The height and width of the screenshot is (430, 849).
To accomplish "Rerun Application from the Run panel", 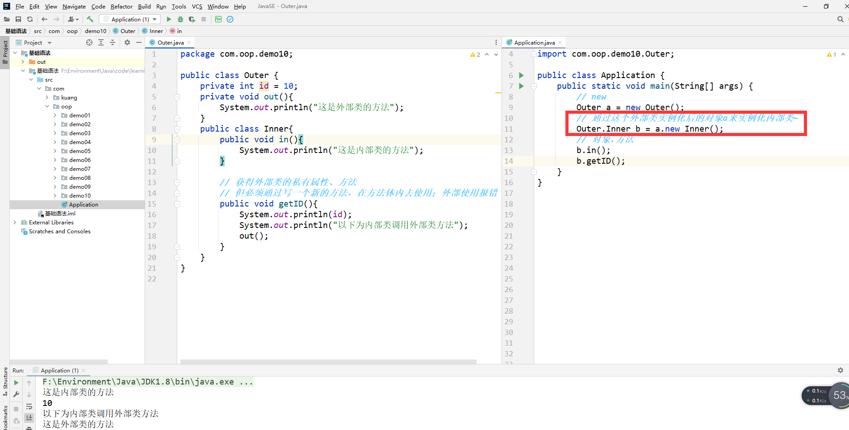I will click(17, 383).
